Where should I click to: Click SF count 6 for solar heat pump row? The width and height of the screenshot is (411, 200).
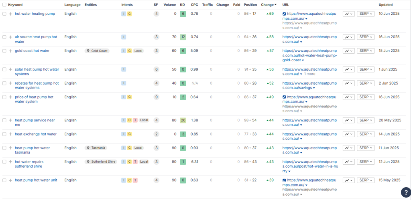(156, 70)
